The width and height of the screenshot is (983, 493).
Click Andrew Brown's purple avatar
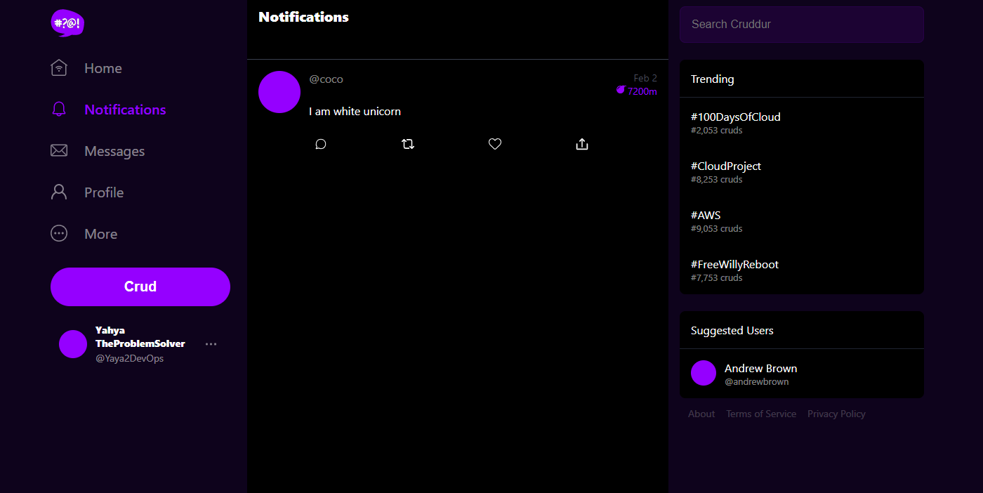point(704,373)
